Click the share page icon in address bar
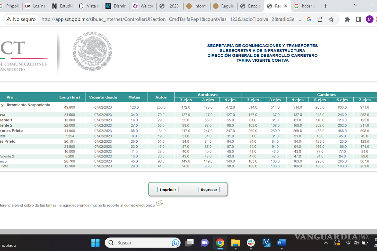 (320, 19)
